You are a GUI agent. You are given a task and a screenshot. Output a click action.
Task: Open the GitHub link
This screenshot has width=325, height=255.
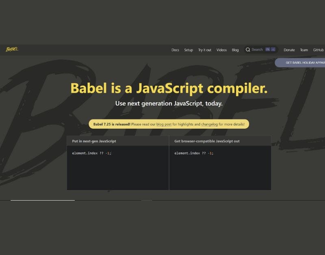(318, 50)
